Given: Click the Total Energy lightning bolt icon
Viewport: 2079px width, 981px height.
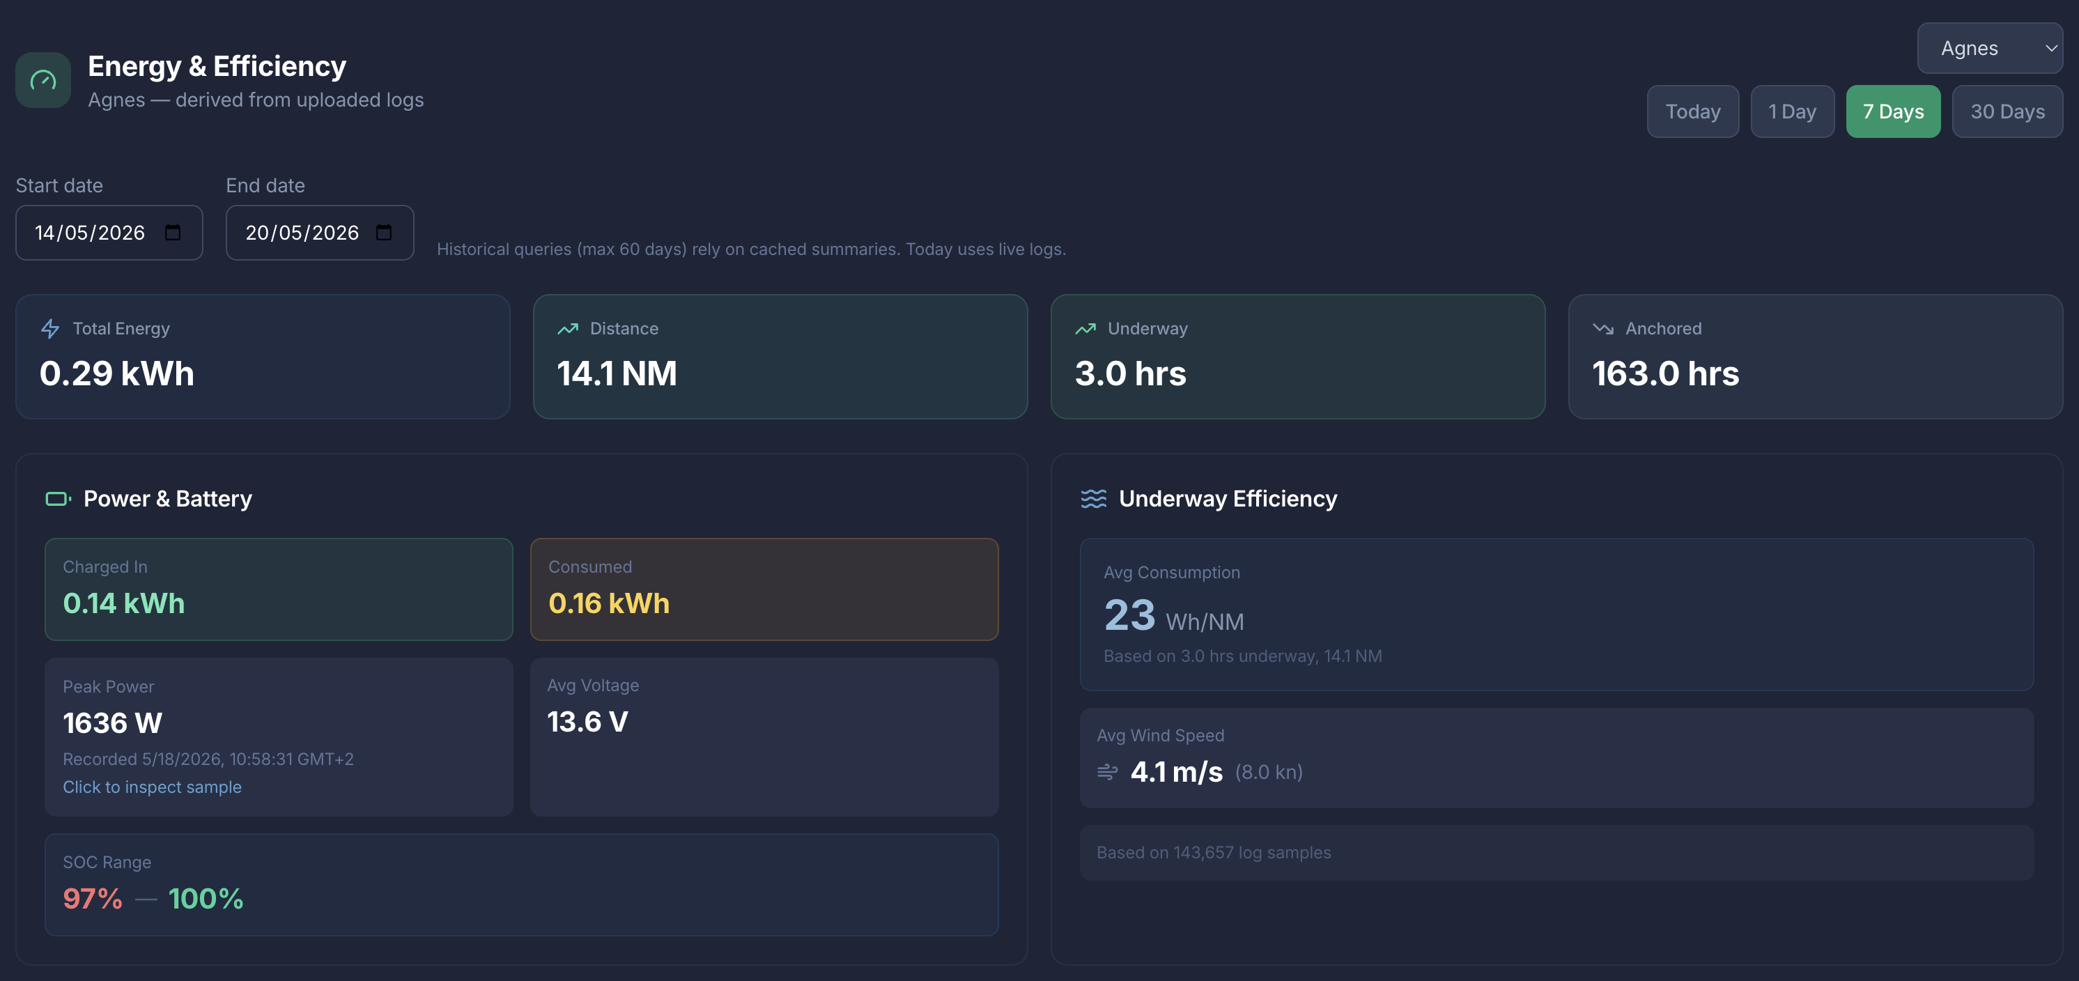Looking at the screenshot, I should click(50, 329).
